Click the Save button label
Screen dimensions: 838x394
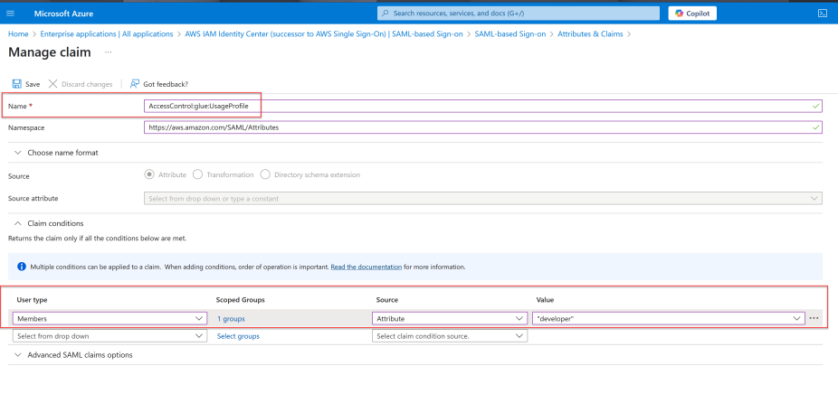pyautogui.click(x=33, y=84)
